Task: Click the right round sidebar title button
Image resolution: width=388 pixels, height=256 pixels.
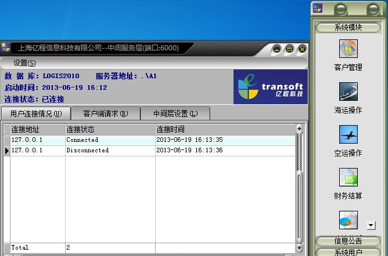Action: 373,10
